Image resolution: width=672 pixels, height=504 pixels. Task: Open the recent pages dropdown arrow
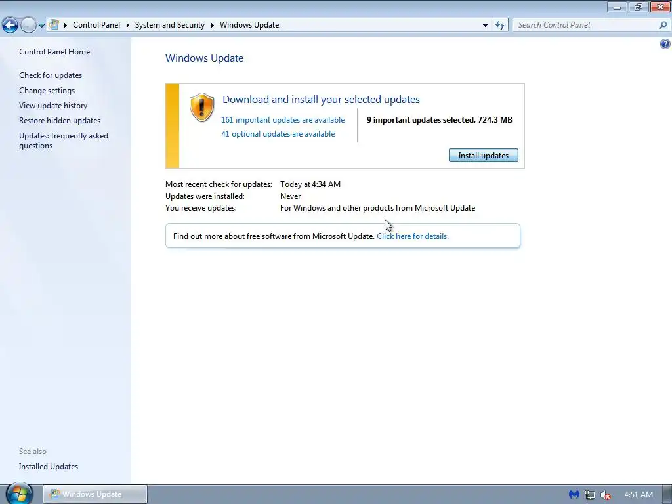click(41, 26)
